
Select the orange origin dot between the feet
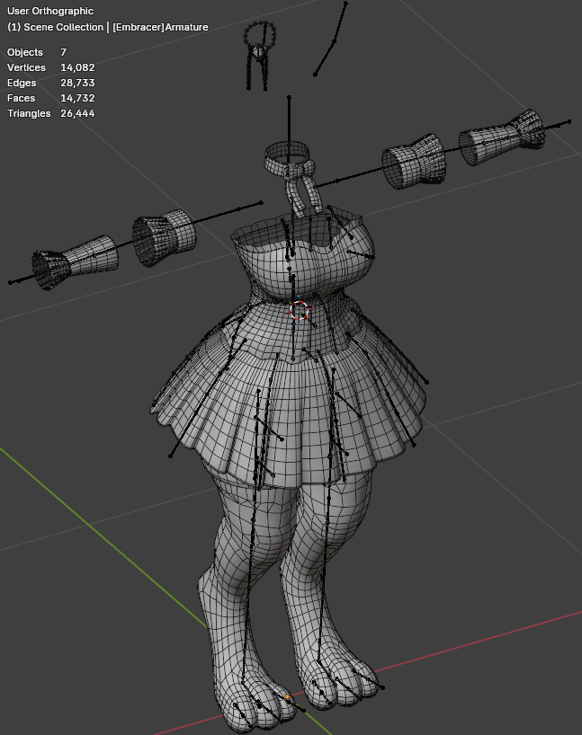[288, 696]
